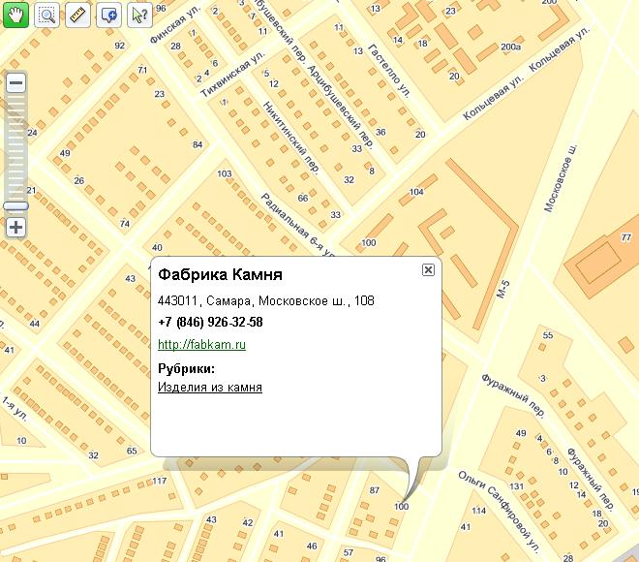The image size is (639, 562).
Task: Click the Московское ш. road label
Action: pyautogui.click(x=562, y=177)
